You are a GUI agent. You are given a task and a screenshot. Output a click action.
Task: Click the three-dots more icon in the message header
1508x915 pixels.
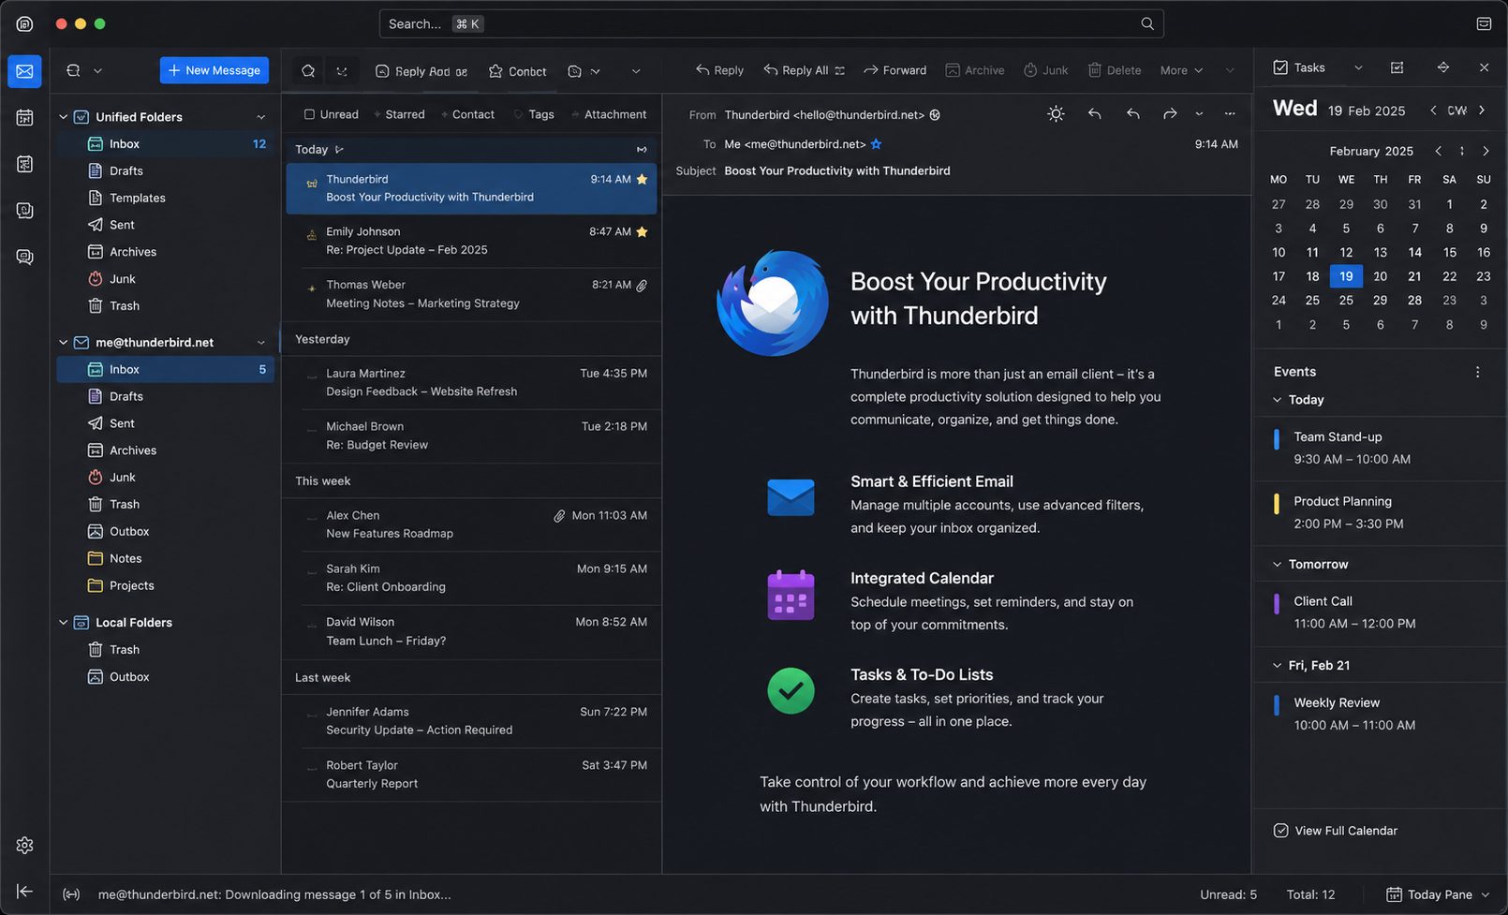tap(1230, 114)
